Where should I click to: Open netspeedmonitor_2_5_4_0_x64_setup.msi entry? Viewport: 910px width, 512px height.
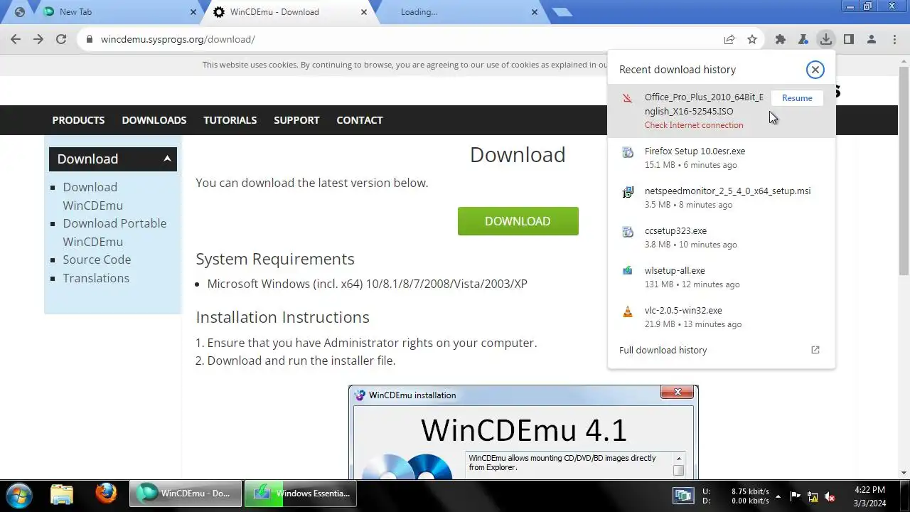click(722, 198)
